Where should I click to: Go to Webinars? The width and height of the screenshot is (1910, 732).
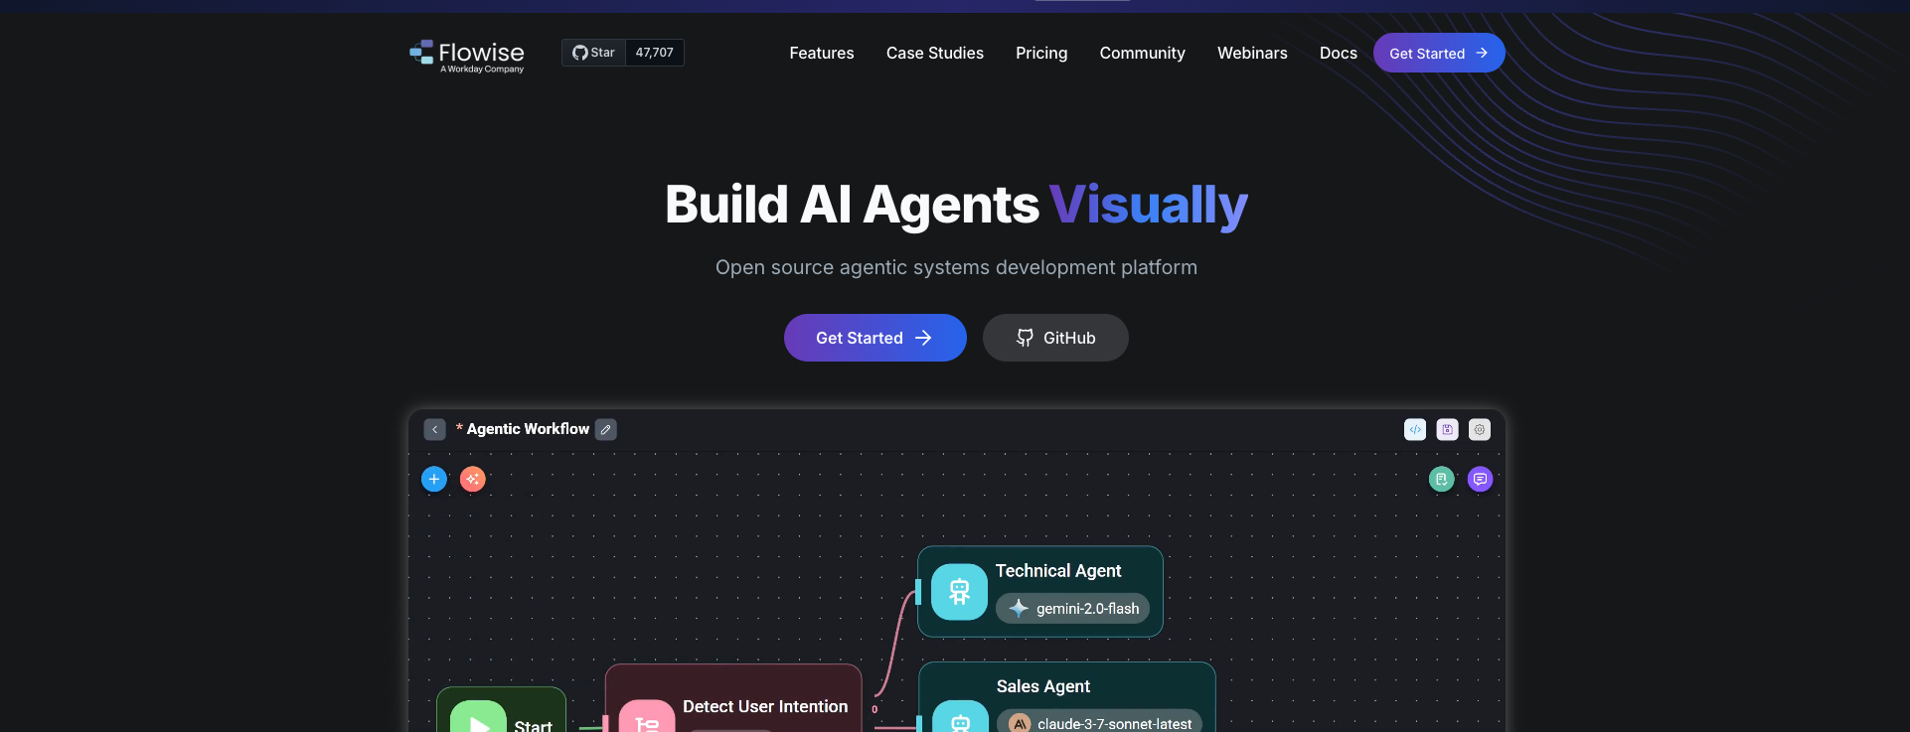[x=1252, y=53]
